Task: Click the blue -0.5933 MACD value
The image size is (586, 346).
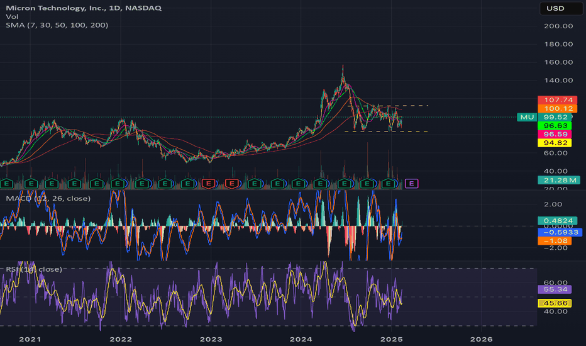Action: click(560, 232)
